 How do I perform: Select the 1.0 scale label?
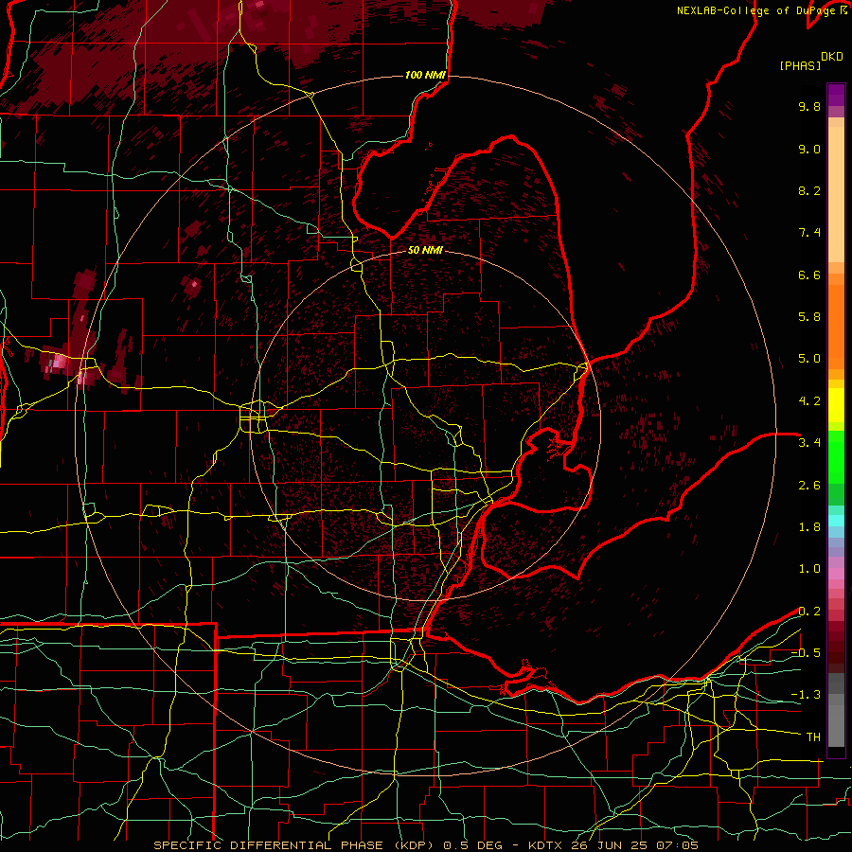click(809, 569)
